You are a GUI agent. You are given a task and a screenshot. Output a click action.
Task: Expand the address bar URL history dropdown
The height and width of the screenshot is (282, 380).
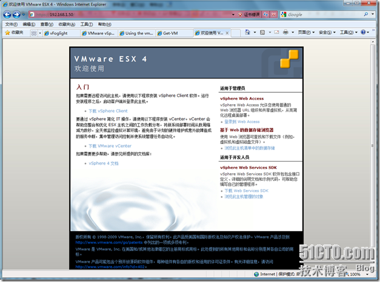pos(233,15)
